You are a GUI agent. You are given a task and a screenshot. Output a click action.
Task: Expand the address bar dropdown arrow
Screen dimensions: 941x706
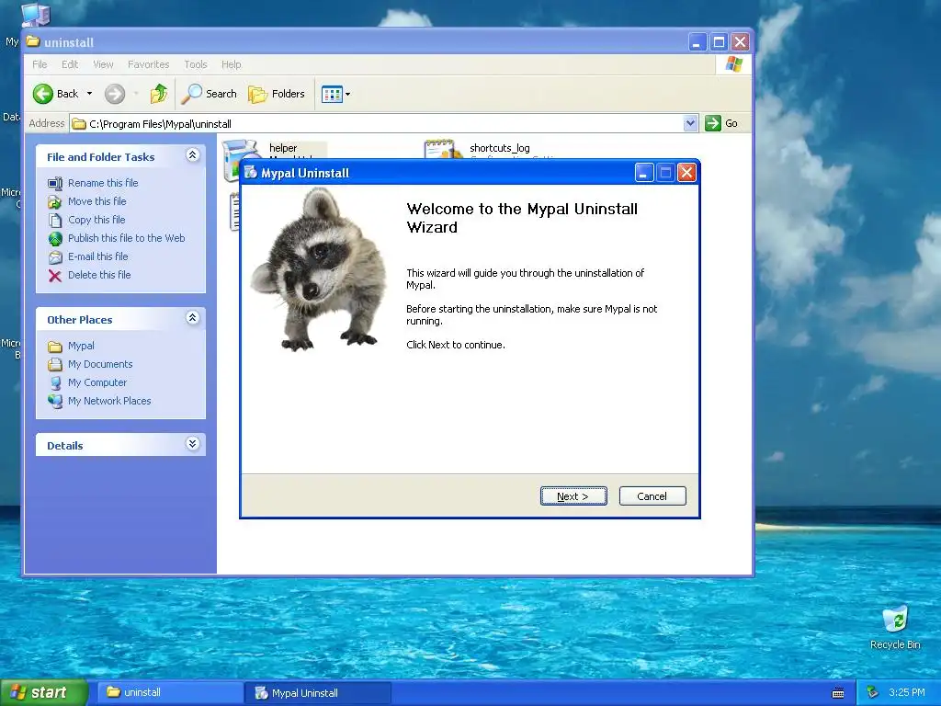tap(690, 123)
